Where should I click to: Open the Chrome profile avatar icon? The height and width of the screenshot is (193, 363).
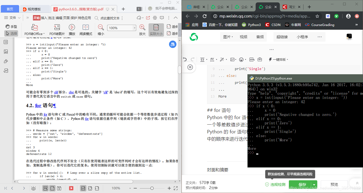[x=348, y=16]
